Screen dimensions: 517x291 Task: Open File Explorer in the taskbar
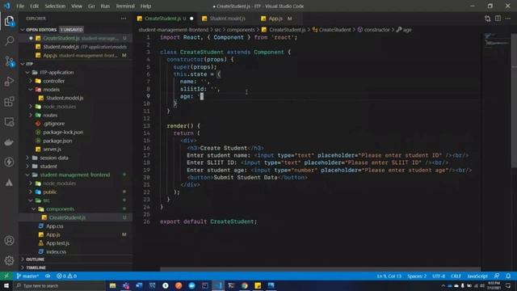click(x=113, y=285)
